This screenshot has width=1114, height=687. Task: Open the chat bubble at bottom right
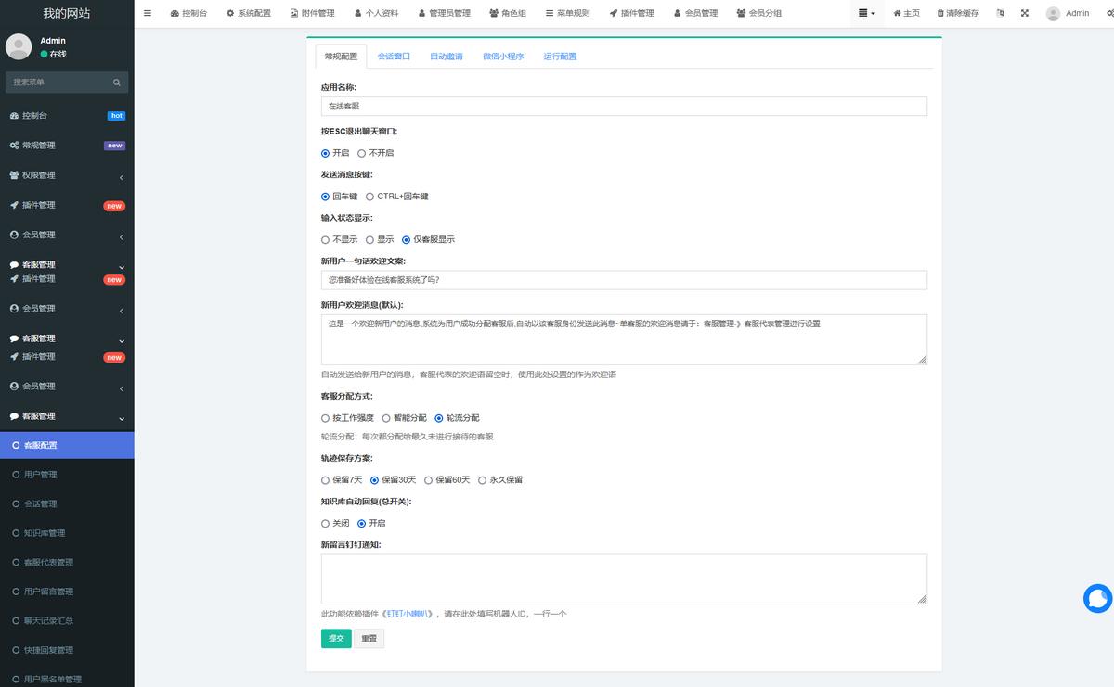[1096, 599]
